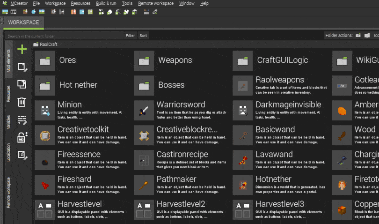The width and height of the screenshot is (379, 224).
Task: Click the double-arrow bar toolbar icon
Action: tap(146, 12)
